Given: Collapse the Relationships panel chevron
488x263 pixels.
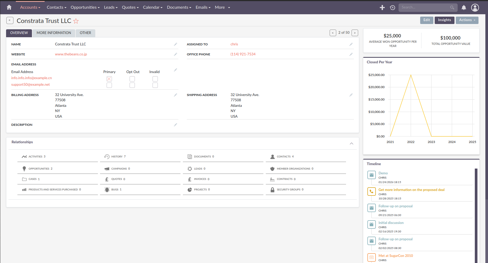Looking at the screenshot, I should pos(352,144).
